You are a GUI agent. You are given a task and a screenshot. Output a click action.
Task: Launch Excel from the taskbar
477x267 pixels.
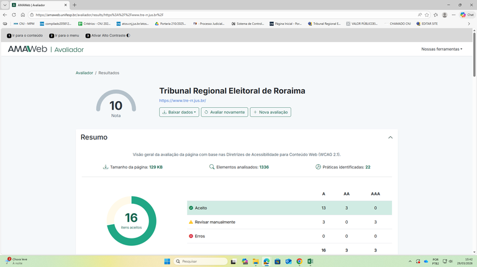[309, 261]
